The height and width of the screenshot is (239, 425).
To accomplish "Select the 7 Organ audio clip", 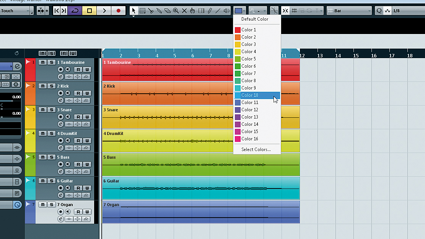I will click(x=201, y=212).
